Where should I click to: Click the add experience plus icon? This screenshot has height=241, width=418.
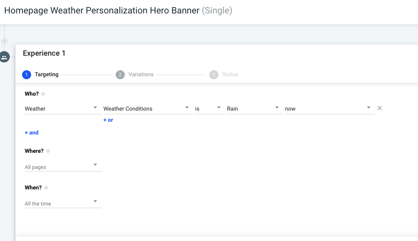click(x=4, y=41)
